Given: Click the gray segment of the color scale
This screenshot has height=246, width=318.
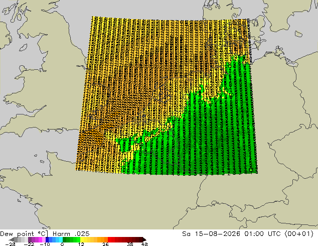Looking at the screenshot, I should [21, 239].
